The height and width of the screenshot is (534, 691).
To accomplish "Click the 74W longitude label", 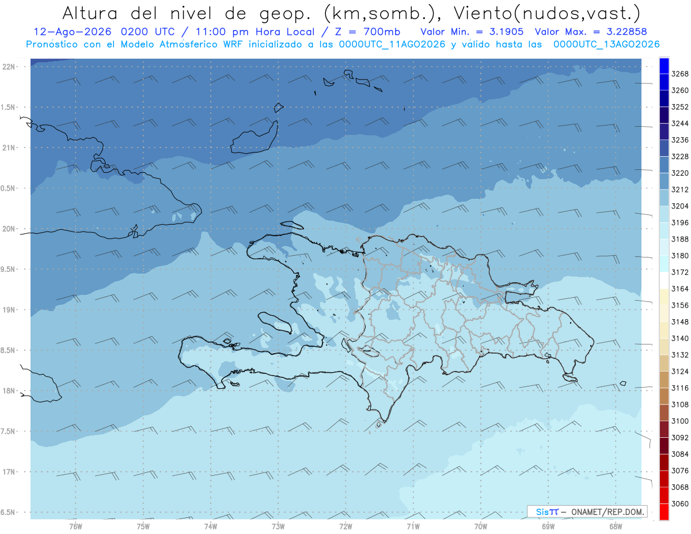I will [210, 526].
